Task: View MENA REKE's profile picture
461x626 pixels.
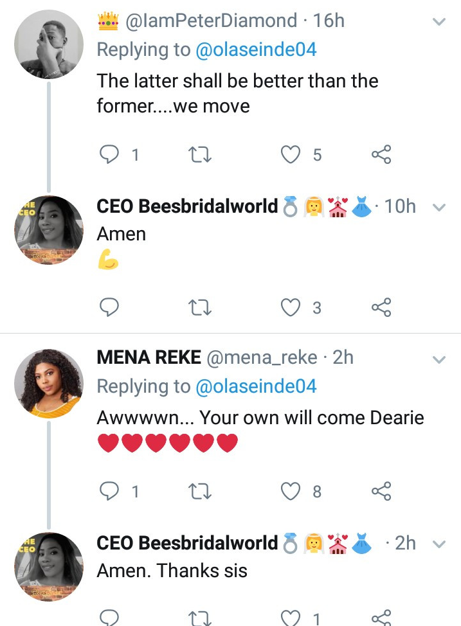Action: 49,383
